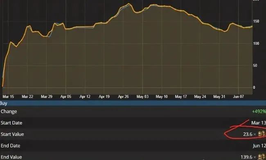
Task: Click the chart peak near Apr 26
Action: coord(128,4)
